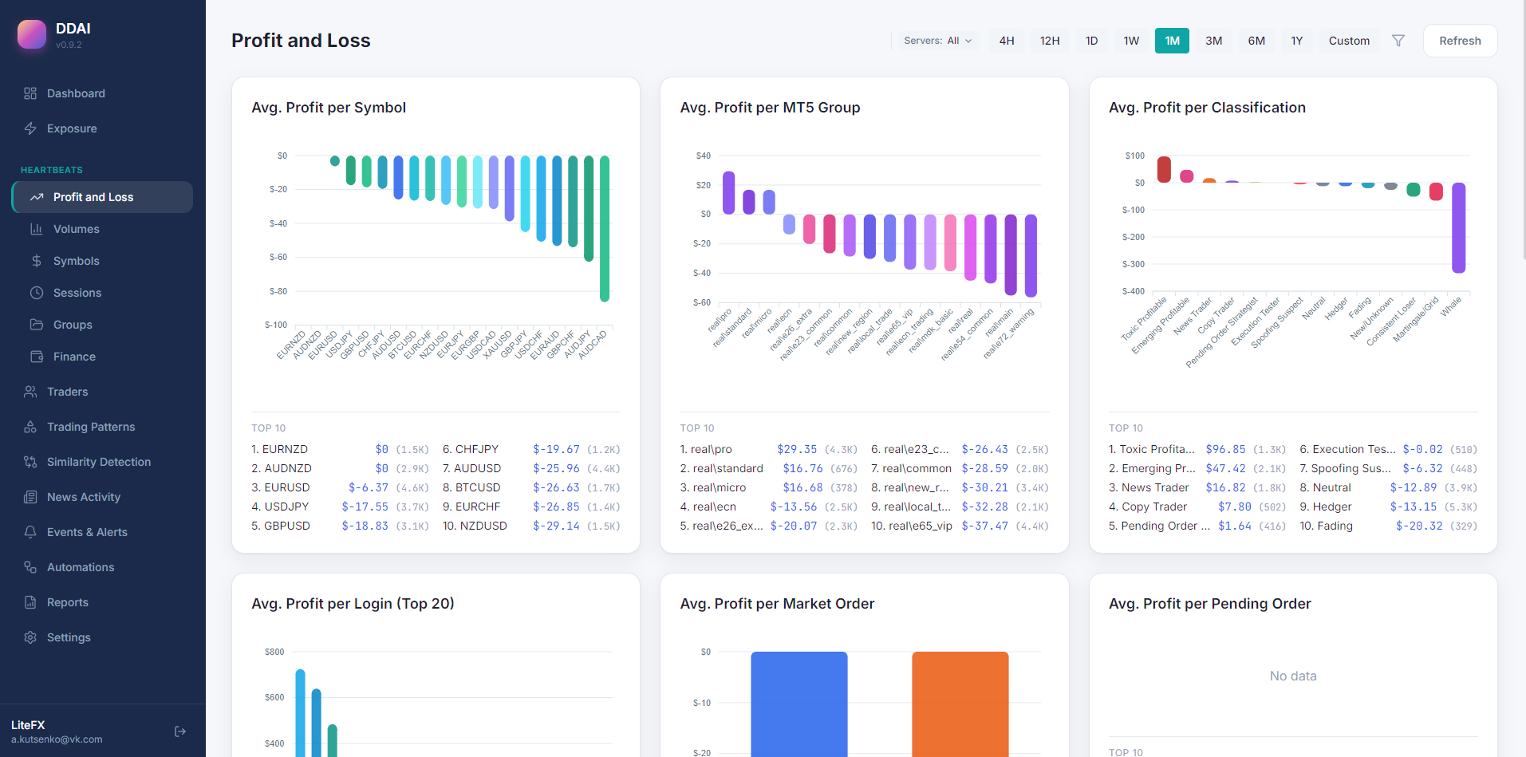Select the 1W time range
Viewport: 1526px width, 757px height.
1131,41
